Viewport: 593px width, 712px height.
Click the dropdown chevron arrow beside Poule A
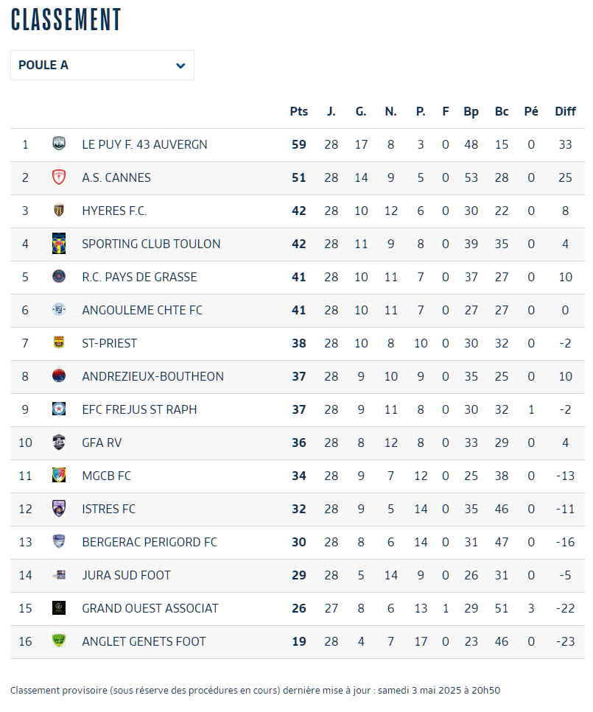click(180, 66)
